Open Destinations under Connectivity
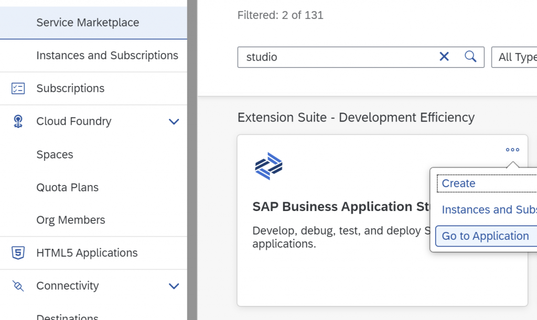The height and width of the screenshot is (320, 537). tap(67, 316)
